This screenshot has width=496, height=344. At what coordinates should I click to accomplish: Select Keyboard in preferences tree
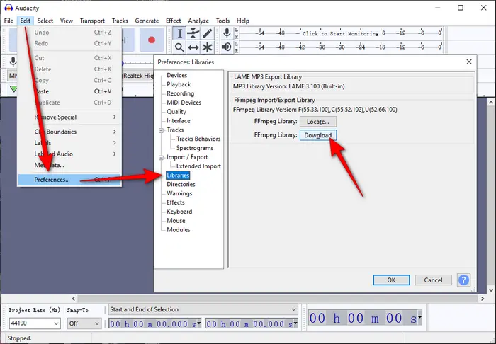pyautogui.click(x=179, y=212)
